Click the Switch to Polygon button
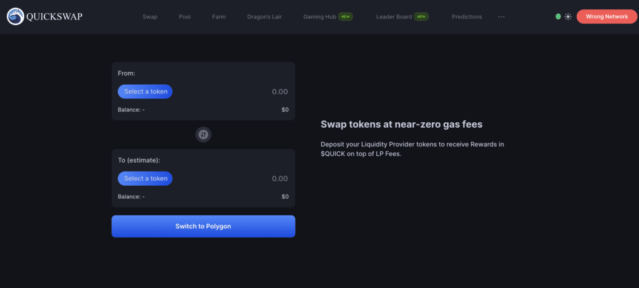Image resolution: width=639 pixels, height=288 pixels. (203, 226)
